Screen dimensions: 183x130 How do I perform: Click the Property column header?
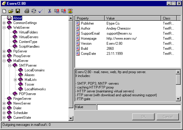(90, 18)
